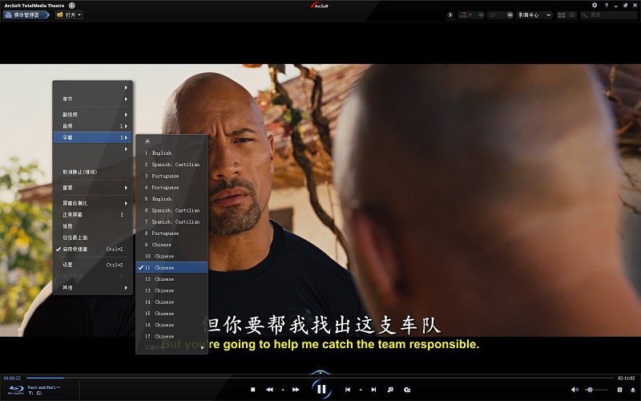Open the 影院中心 dropdown
The width and height of the screenshot is (641, 401).
point(534,14)
